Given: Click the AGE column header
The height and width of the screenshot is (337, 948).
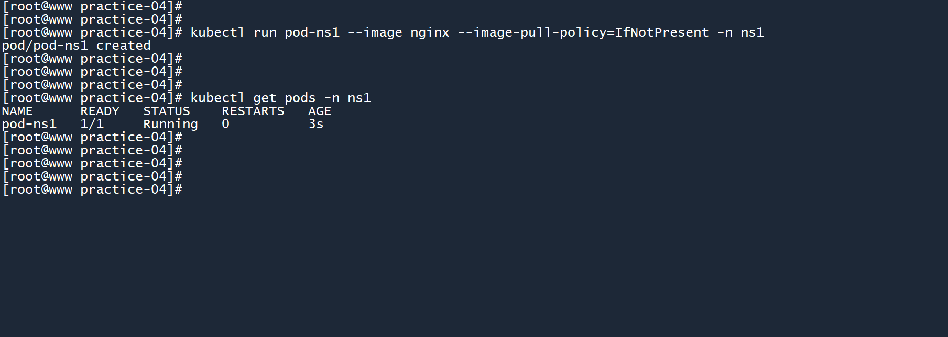Looking at the screenshot, I should [x=320, y=111].
